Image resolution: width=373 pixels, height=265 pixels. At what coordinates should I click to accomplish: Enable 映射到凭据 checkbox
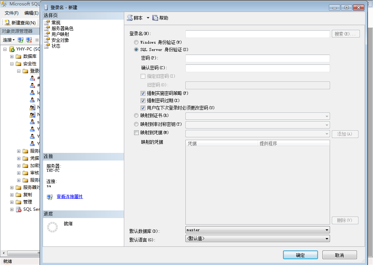(136, 132)
